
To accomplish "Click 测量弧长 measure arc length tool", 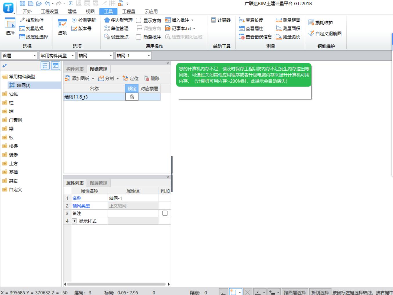I will pyautogui.click(x=288, y=37).
